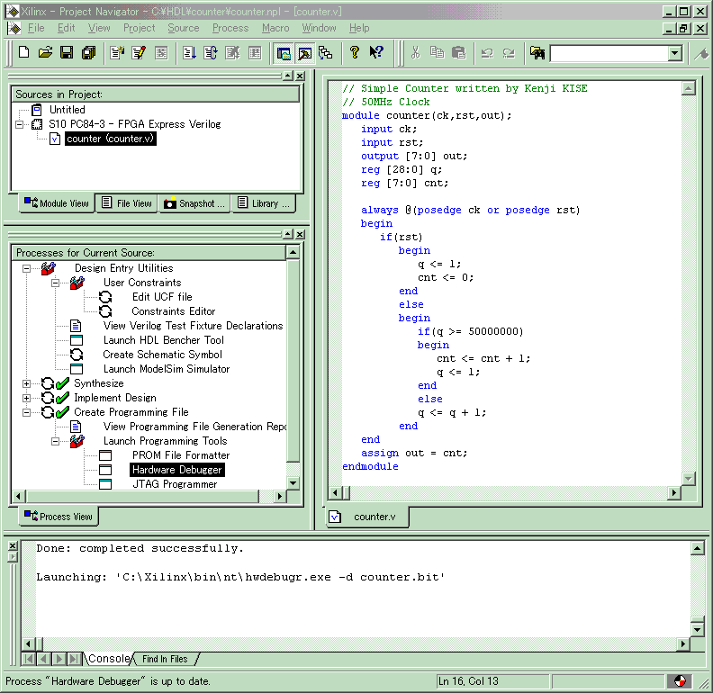713x693 pixels.
Task: Click the Copy toolbar icon
Action: click(x=437, y=53)
